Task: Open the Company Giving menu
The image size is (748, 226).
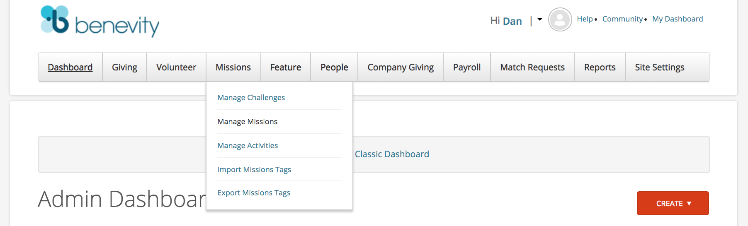Action: (x=401, y=67)
